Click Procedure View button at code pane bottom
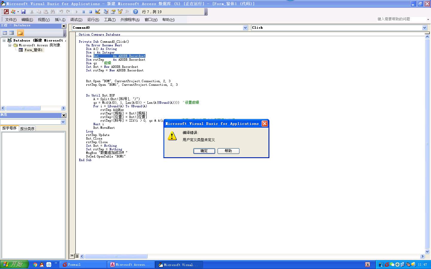This screenshot has width=431, height=269. coord(72,256)
